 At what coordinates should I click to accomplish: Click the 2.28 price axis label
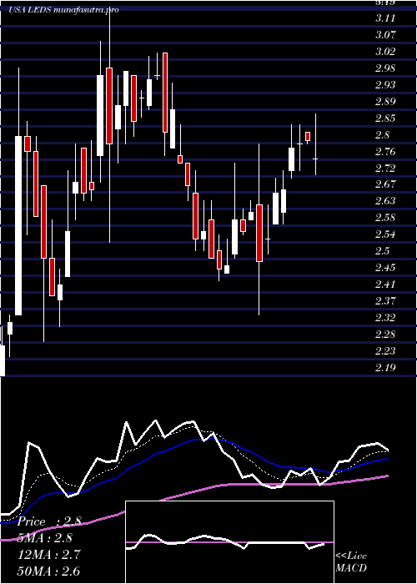pyautogui.click(x=385, y=334)
